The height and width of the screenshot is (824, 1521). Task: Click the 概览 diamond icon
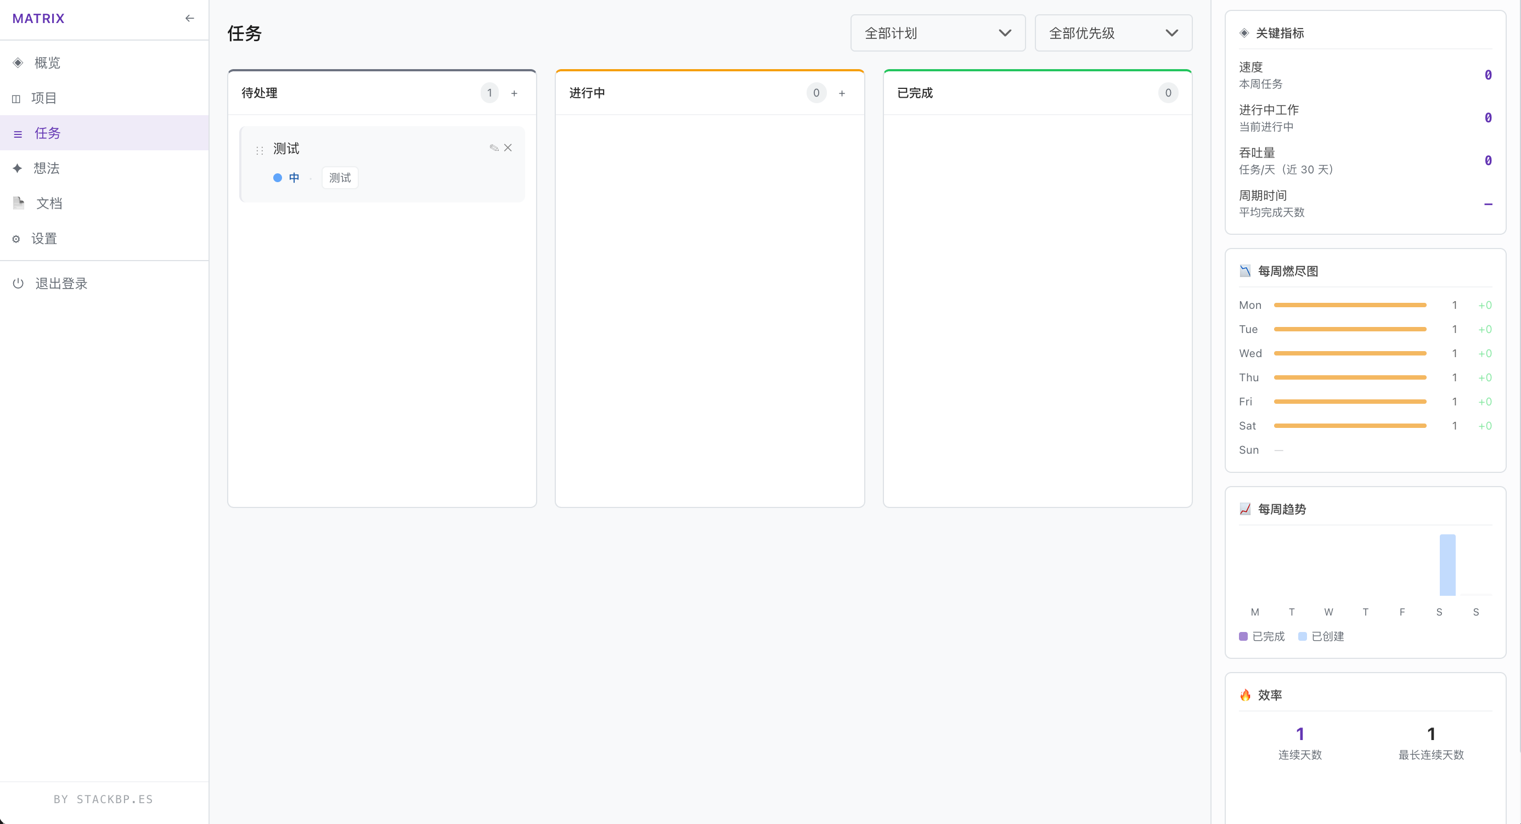coord(18,63)
